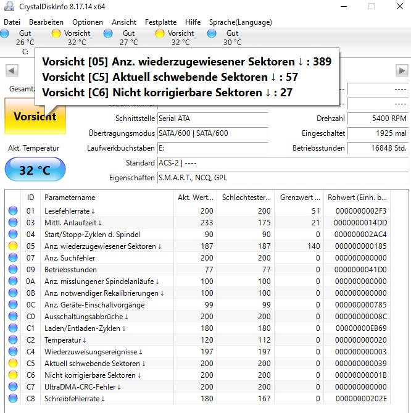Click the yellow Vorsicht health status button

point(35,117)
